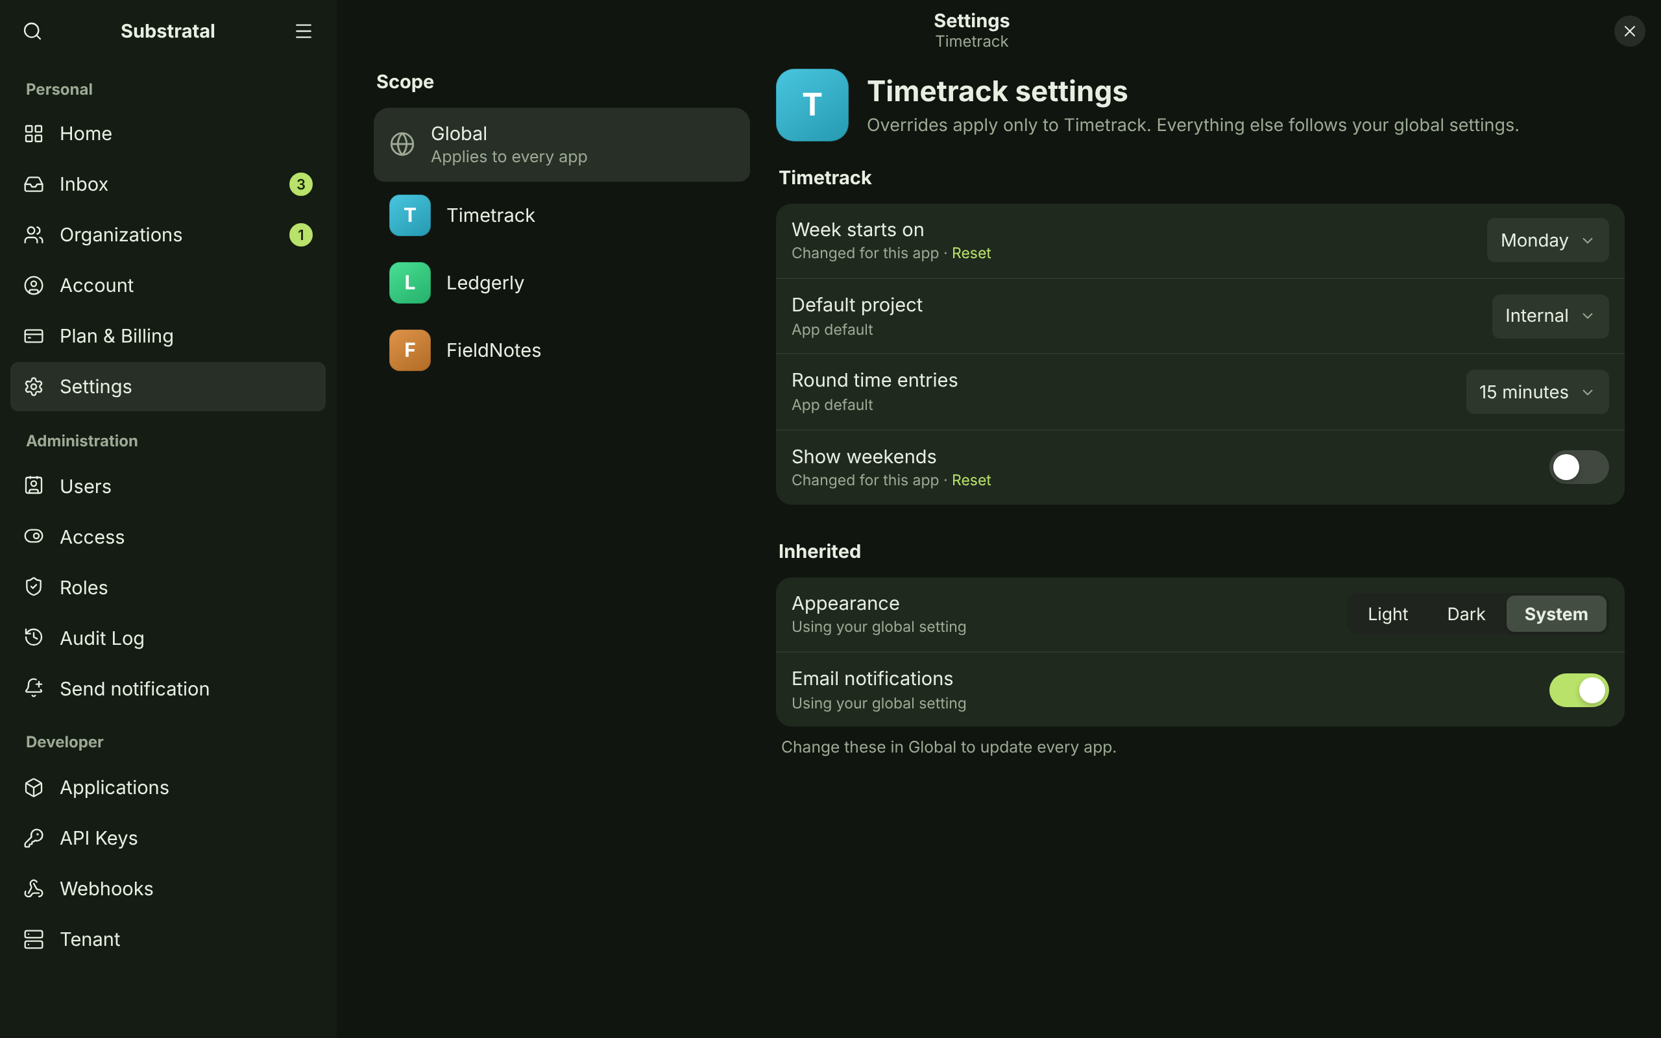Select Light appearance option

(1387, 614)
